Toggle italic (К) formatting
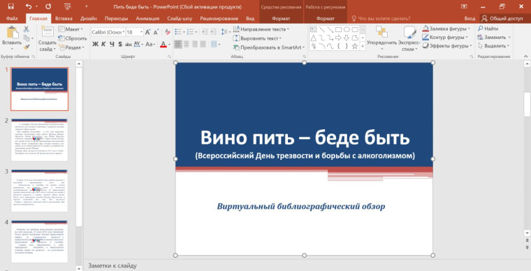Image resolution: width=531 pixels, height=271 pixels. click(103, 44)
